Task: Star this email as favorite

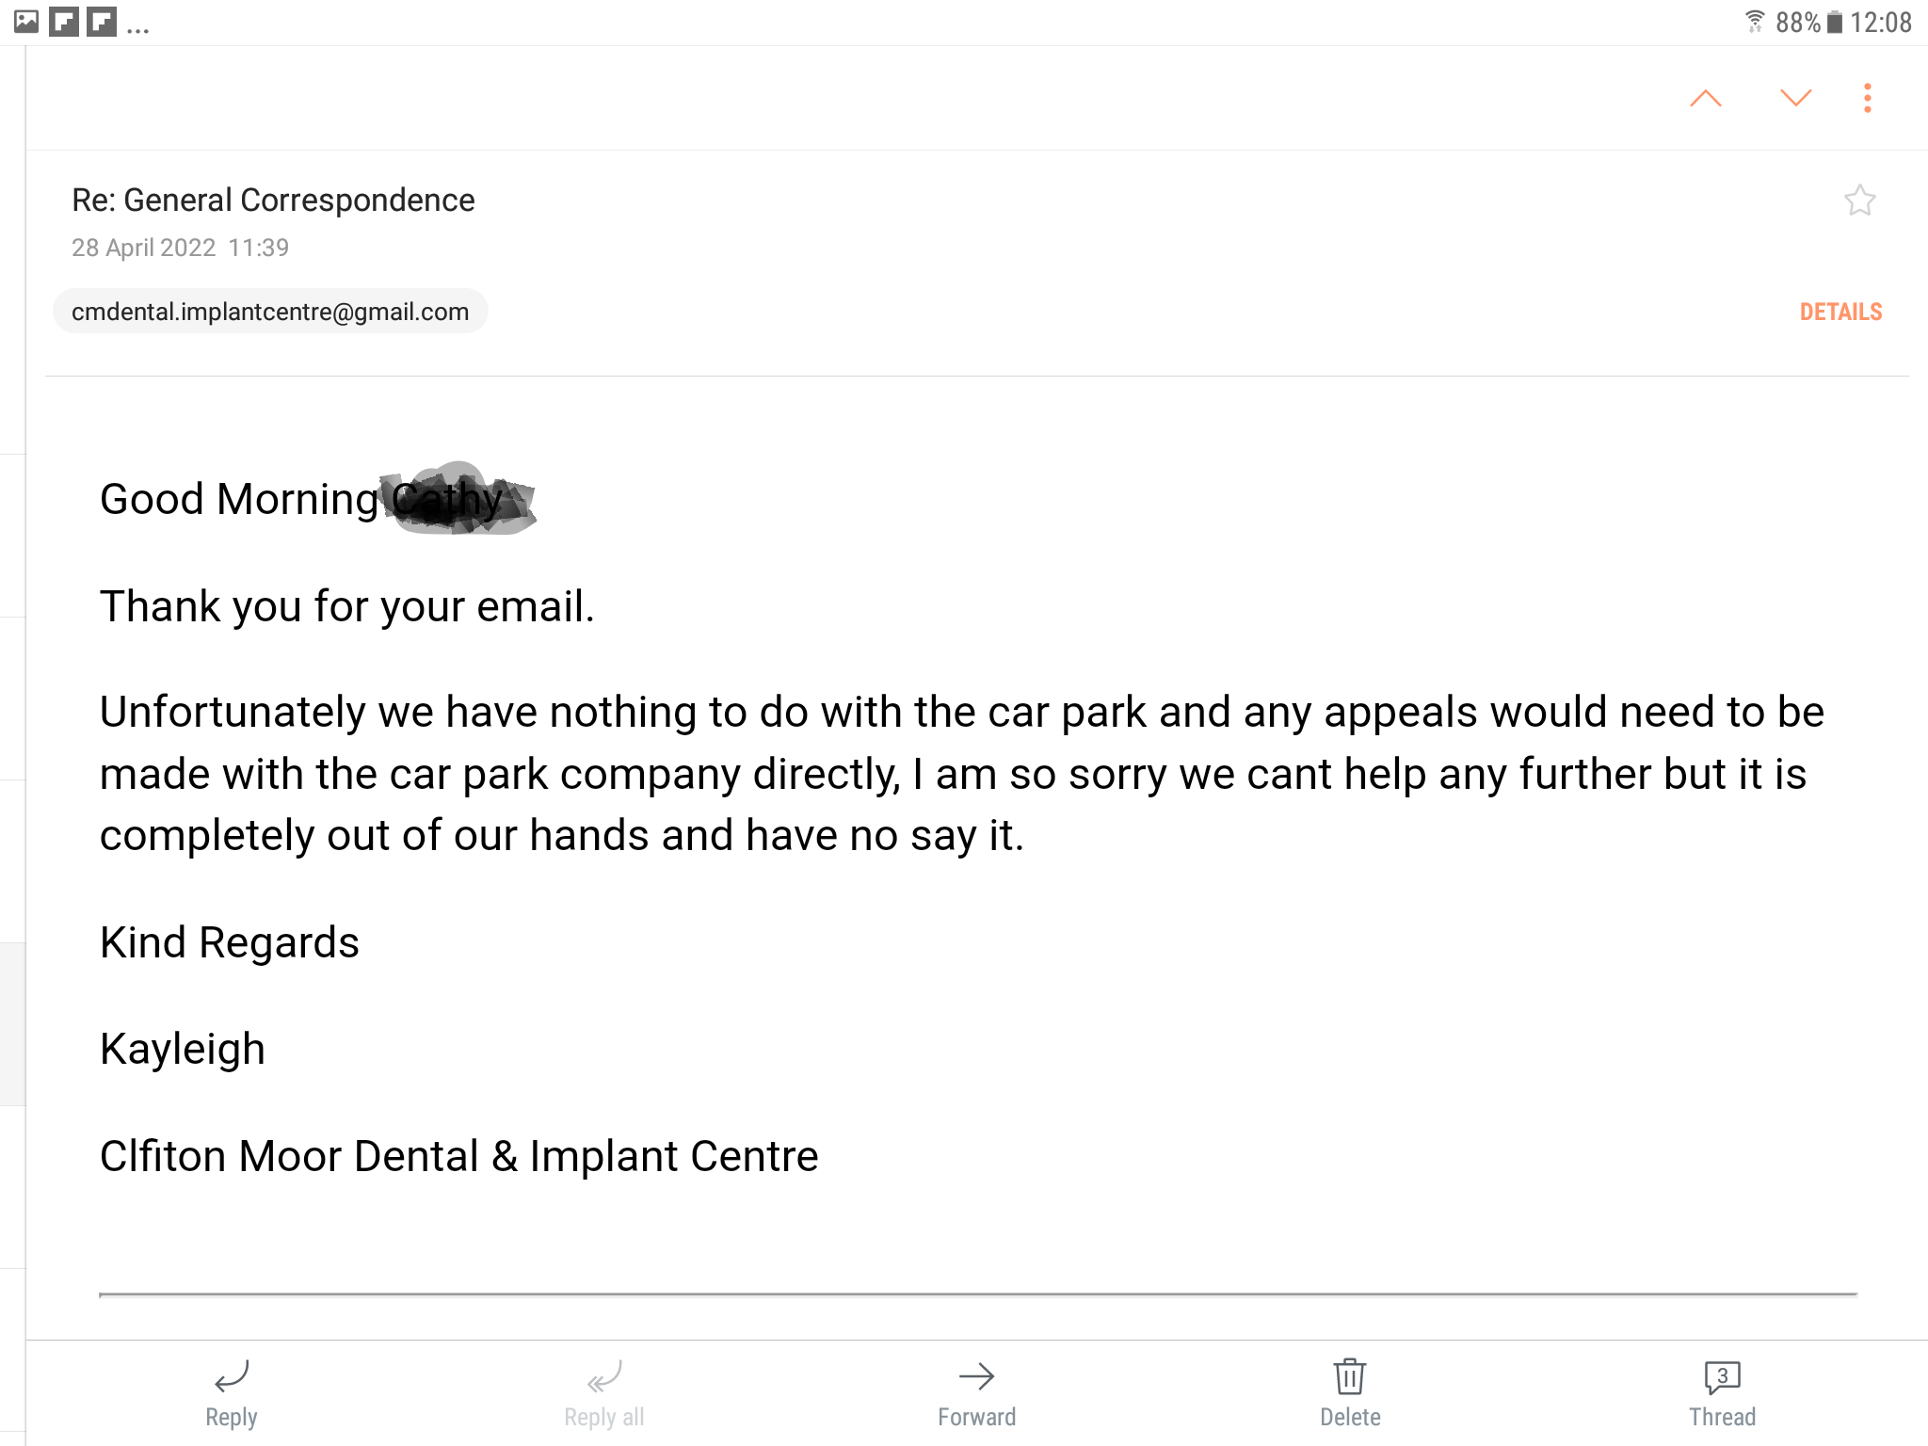Action: [1859, 201]
